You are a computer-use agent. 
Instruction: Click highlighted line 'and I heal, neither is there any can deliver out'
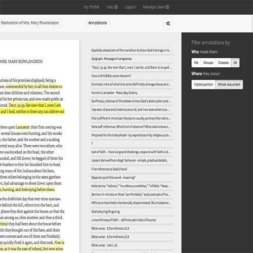point(32,111)
